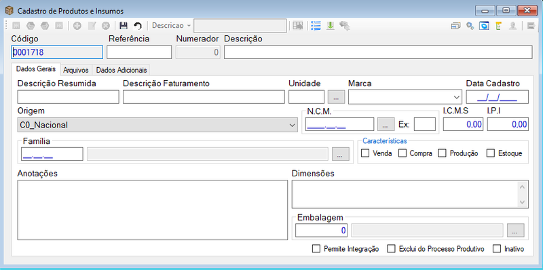
Task: Open the yellow note document icon
Action: 499,26
